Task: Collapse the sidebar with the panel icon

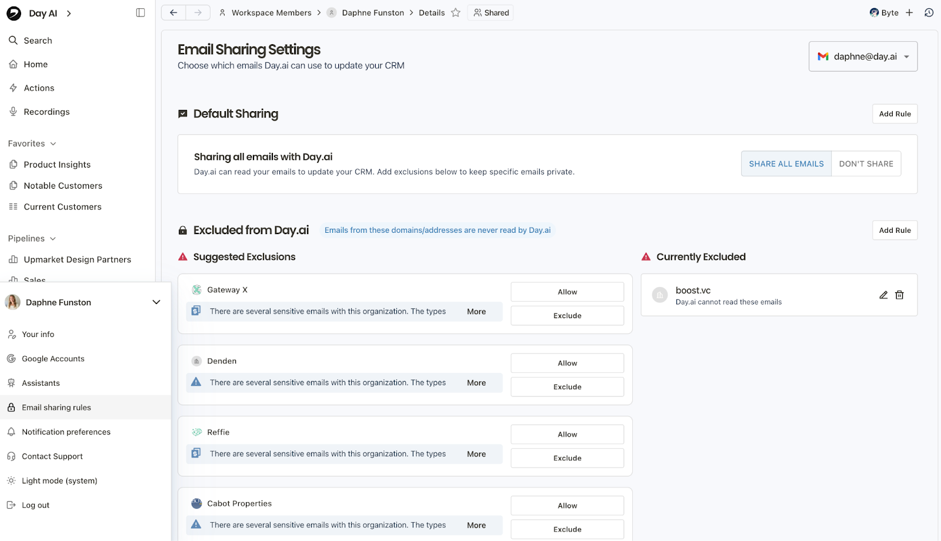Action: point(141,13)
